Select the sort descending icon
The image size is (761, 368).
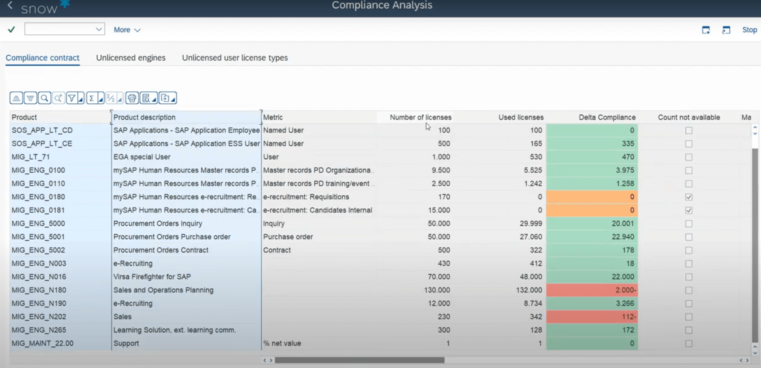pos(29,98)
